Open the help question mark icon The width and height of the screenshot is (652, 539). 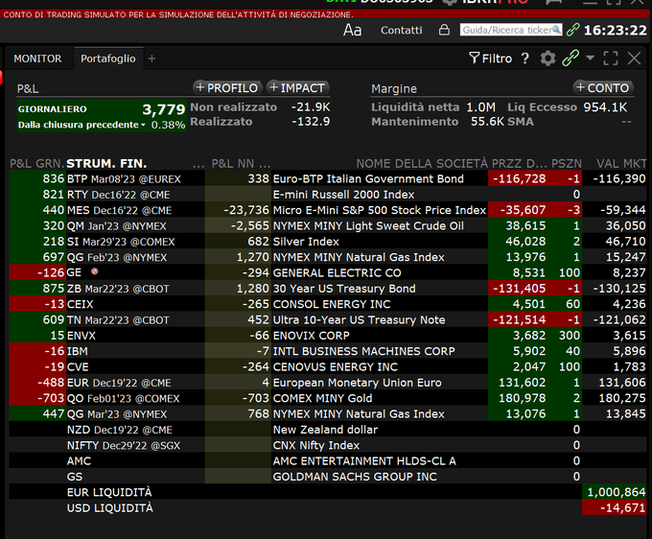(x=525, y=59)
